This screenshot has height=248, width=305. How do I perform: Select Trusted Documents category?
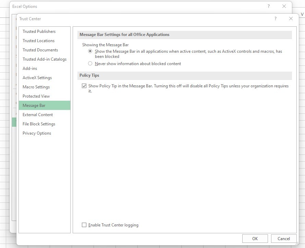coord(45,50)
